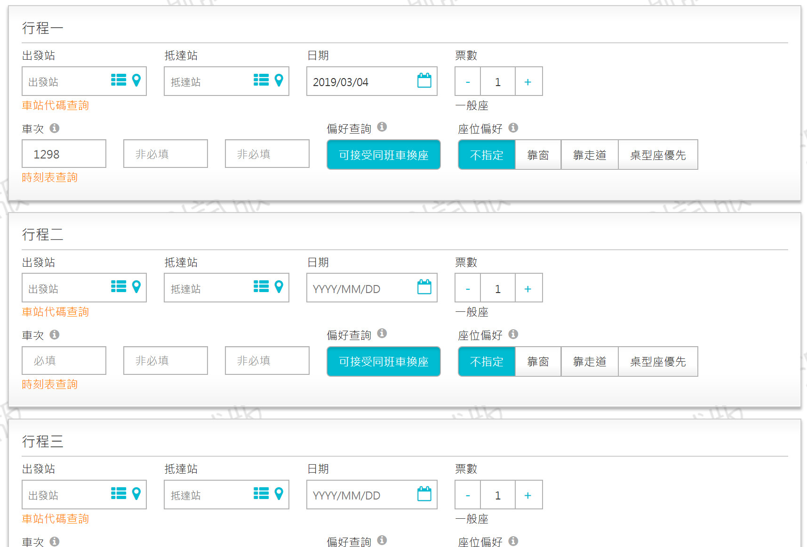Click info icon beside 行程一 車次 label

(x=55, y=128)
